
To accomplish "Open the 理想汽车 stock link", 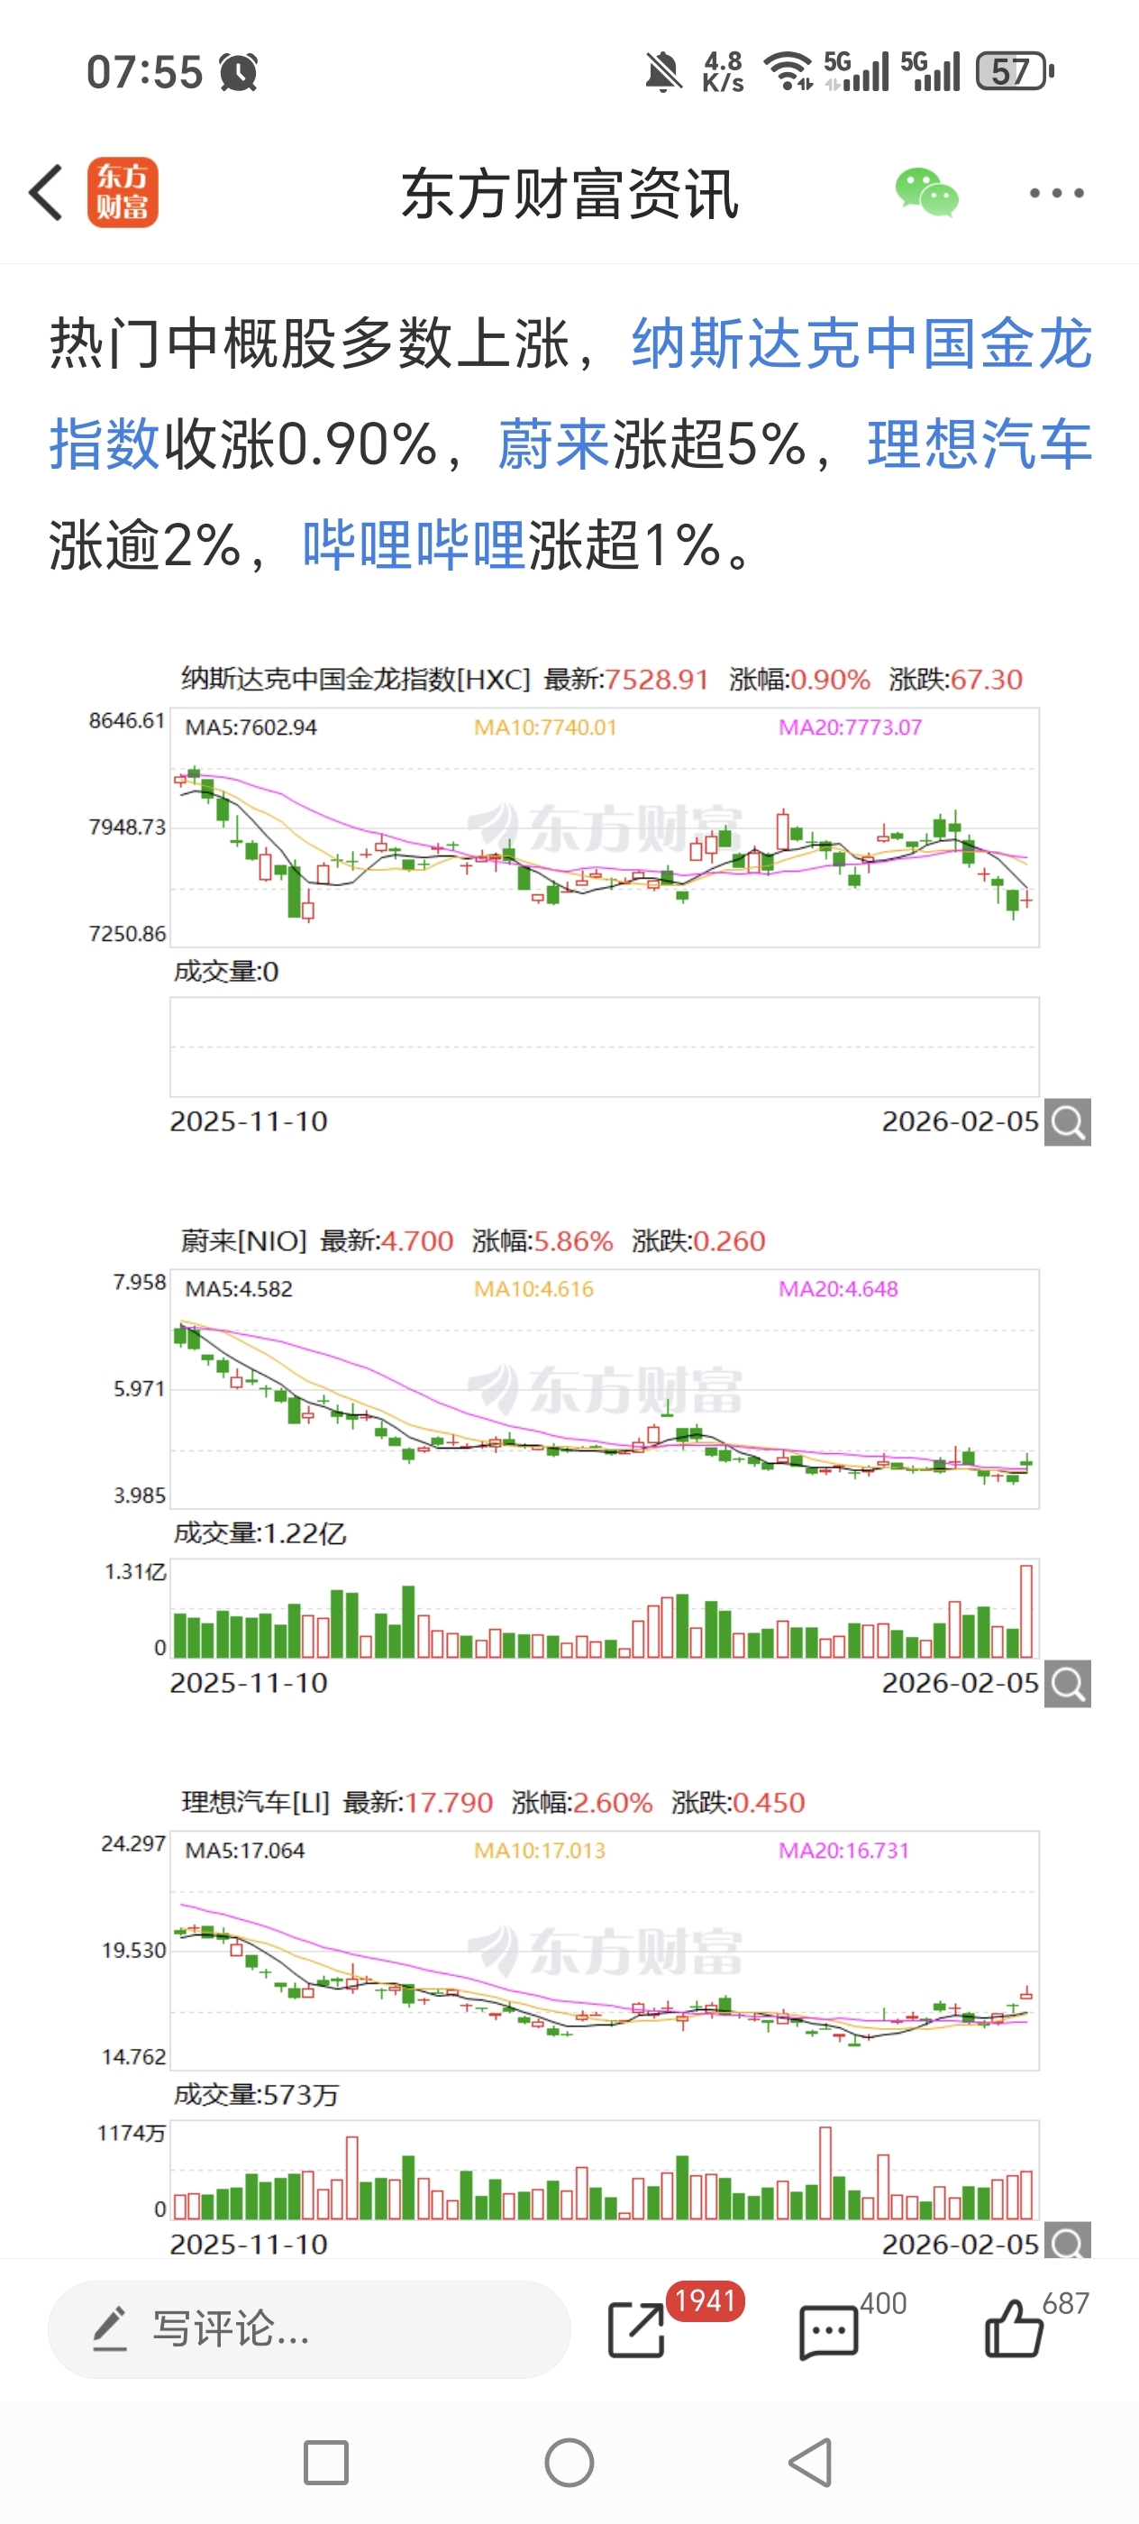I will click(x=980, y=444).
